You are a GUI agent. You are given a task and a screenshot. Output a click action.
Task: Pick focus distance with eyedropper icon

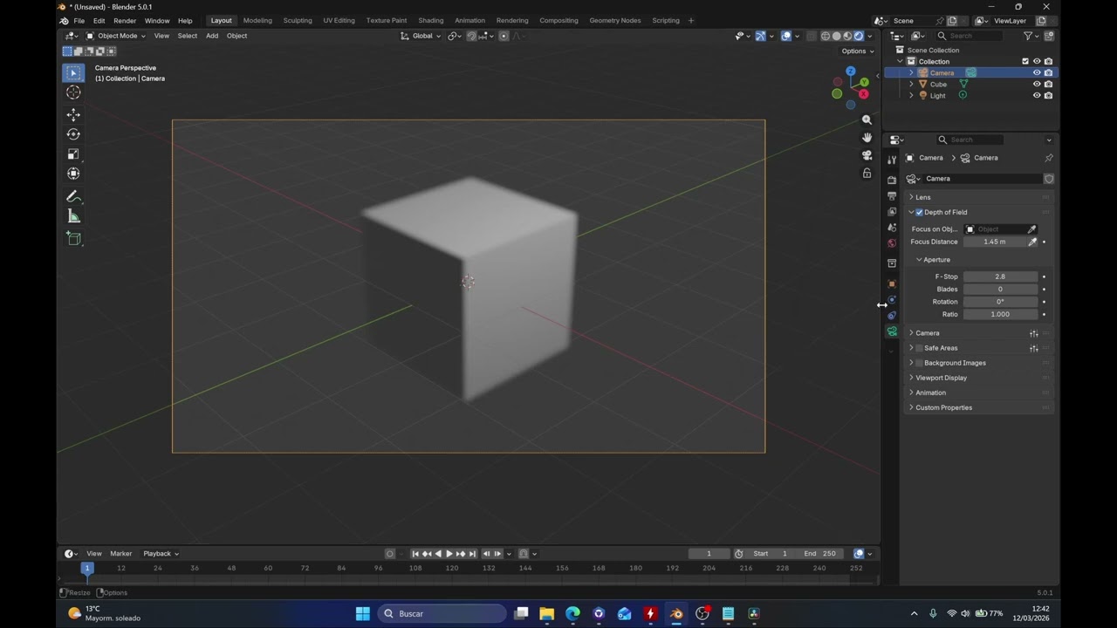coord(1032,242)
